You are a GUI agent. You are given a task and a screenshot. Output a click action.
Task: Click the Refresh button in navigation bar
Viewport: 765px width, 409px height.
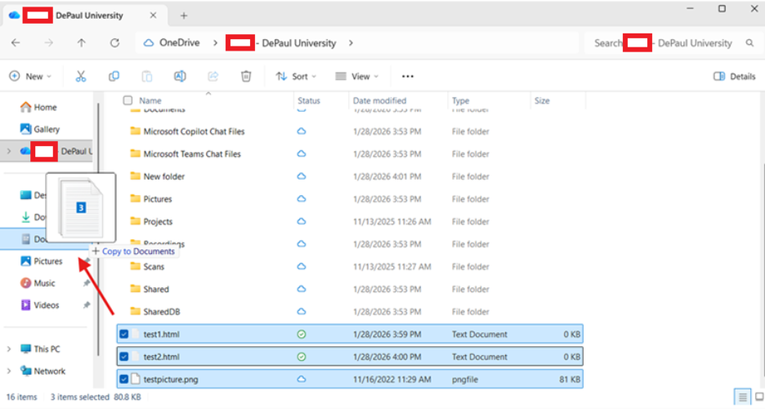(x=114, y=43)
